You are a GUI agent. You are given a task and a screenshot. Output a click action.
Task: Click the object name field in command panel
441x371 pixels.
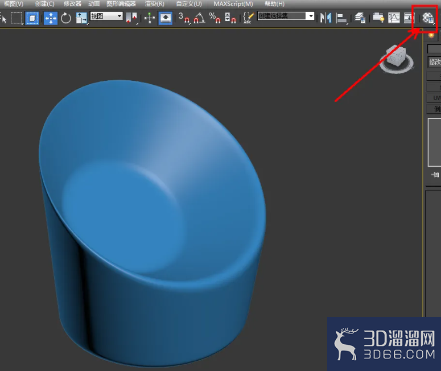point(434,49)
